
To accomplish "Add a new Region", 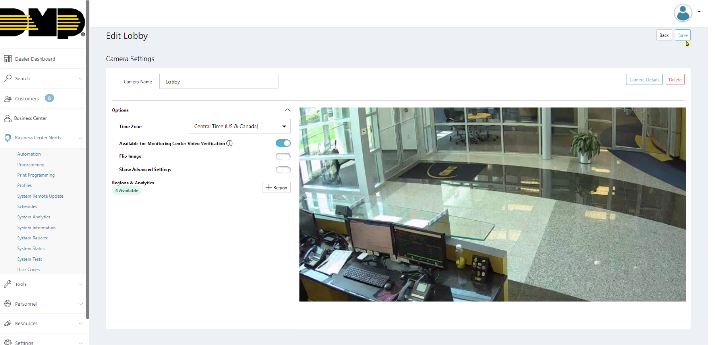I will (276, 187).
